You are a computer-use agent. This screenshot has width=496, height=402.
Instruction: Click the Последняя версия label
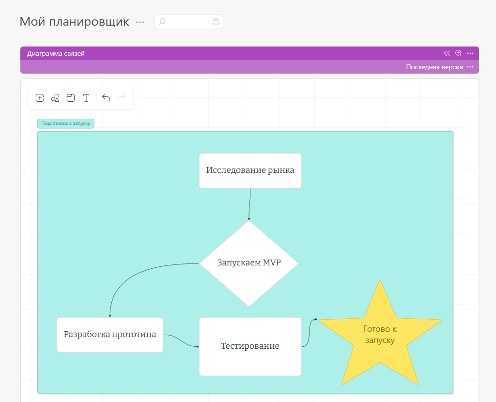(x=434, y=67)
